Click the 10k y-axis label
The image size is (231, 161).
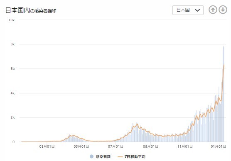click(x=11, y=20)
